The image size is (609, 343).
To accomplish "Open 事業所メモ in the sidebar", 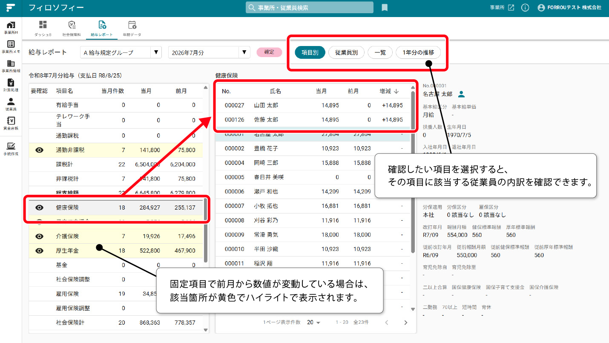I will point(11,47).
